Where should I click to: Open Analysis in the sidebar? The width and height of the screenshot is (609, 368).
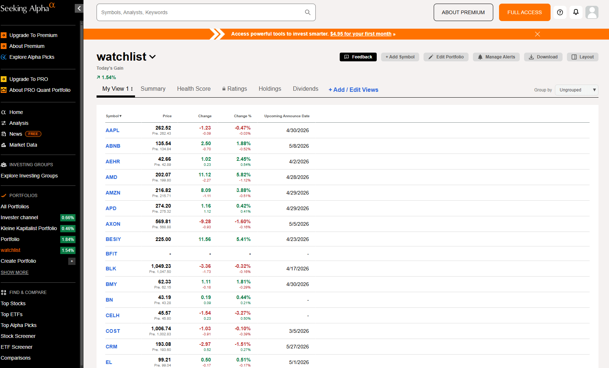click(19, 123)
